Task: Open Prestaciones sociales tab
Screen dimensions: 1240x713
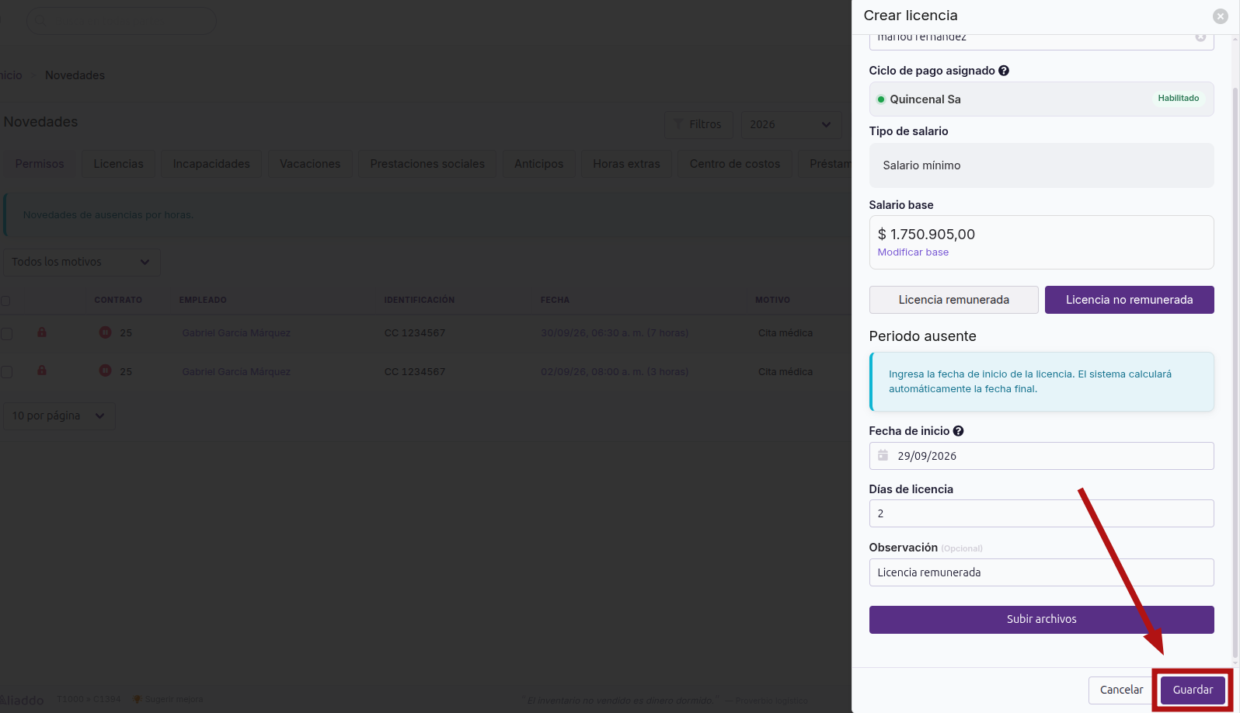Action: pos(427,164)
